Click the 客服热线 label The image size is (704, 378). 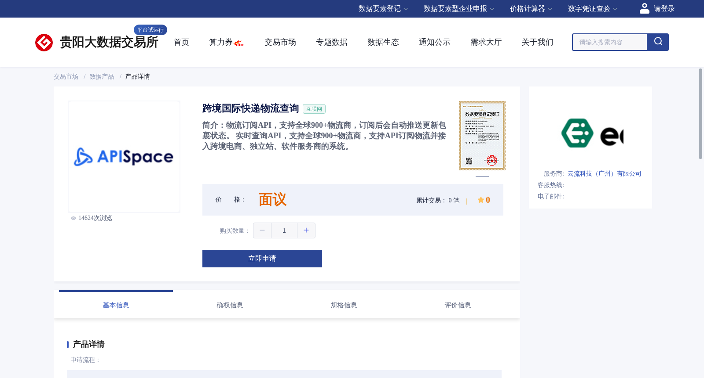point(551,185)
